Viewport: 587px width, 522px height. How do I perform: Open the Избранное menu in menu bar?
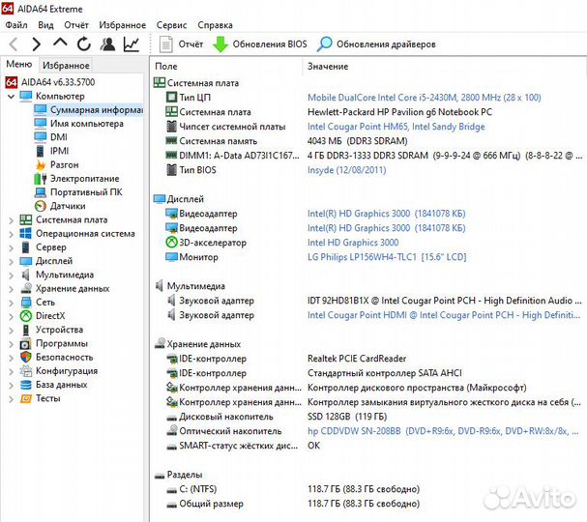click(x=123, y=25)
